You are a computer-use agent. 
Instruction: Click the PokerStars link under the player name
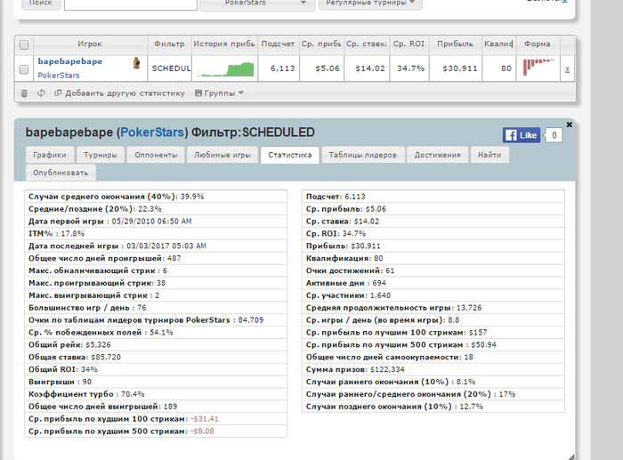click(x=59, y=75)
